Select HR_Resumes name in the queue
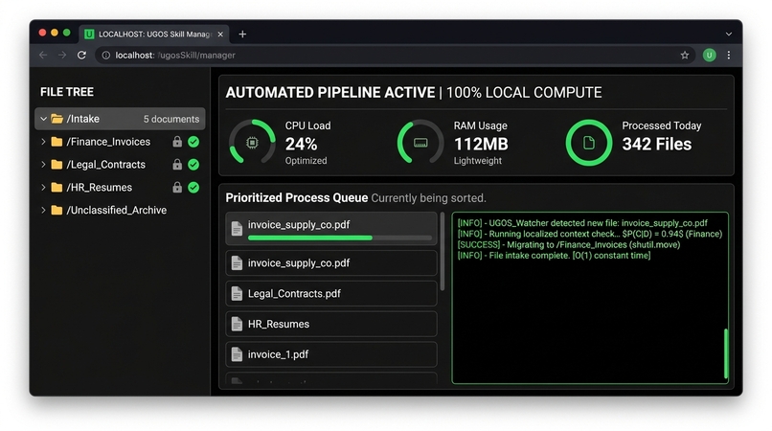 click(279, 324)
